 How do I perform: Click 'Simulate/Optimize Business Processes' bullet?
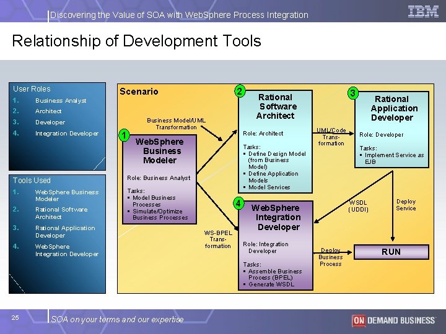(x=157, y=215)
